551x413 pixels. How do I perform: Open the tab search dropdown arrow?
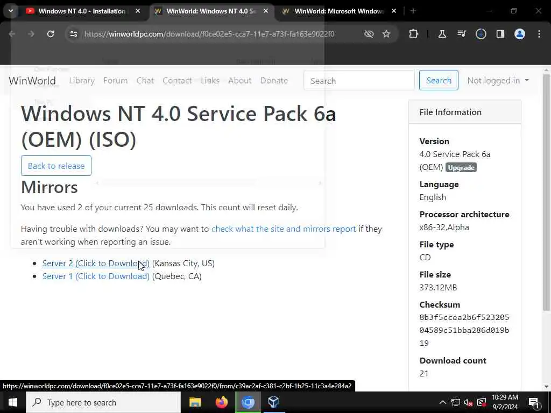11,11
